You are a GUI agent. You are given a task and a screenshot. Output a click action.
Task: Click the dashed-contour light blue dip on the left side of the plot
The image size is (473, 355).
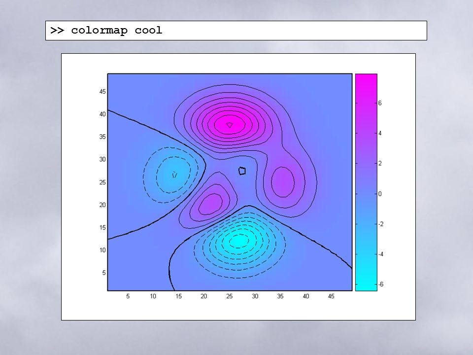point(173,175)
